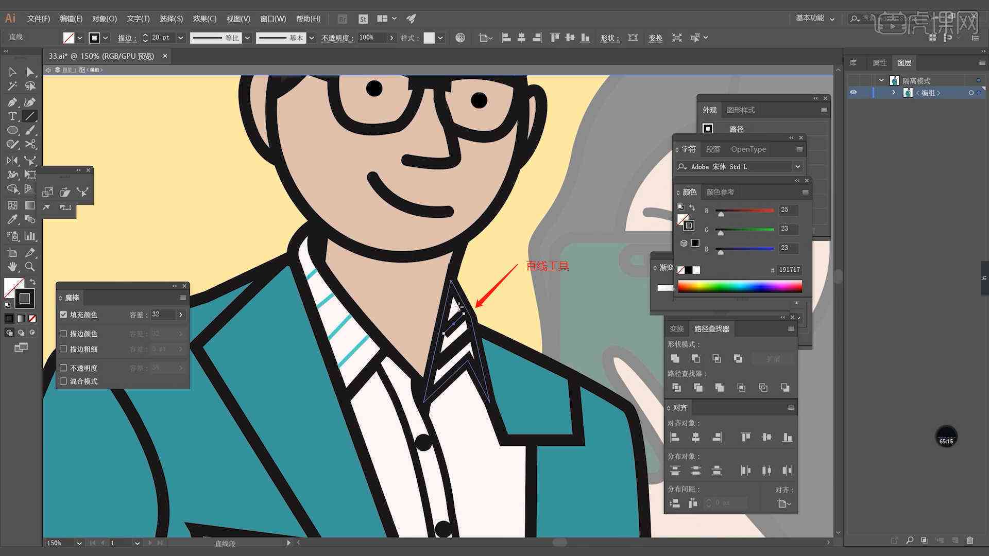Image resolution: width=989 pixels, height=556 pixels.
Task: Click blue B slider in Color panel
Action: (745, 249)
